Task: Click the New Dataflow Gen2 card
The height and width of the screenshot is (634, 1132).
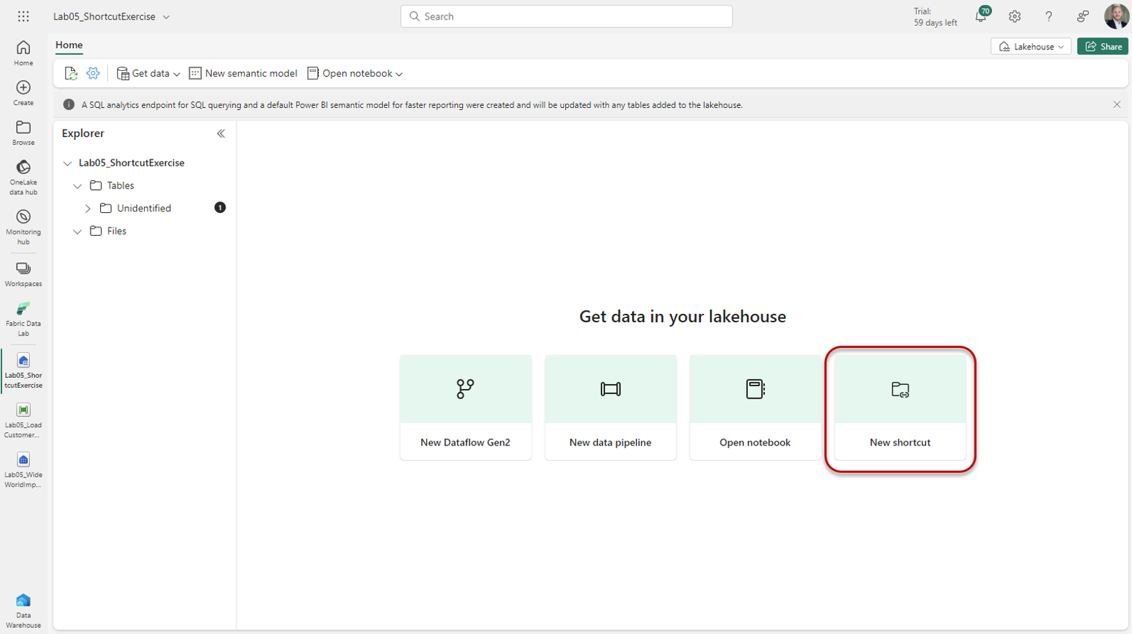Action: 466,407
